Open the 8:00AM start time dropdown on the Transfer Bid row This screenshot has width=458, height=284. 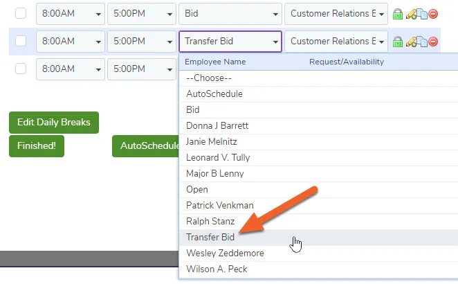(71, 42)
